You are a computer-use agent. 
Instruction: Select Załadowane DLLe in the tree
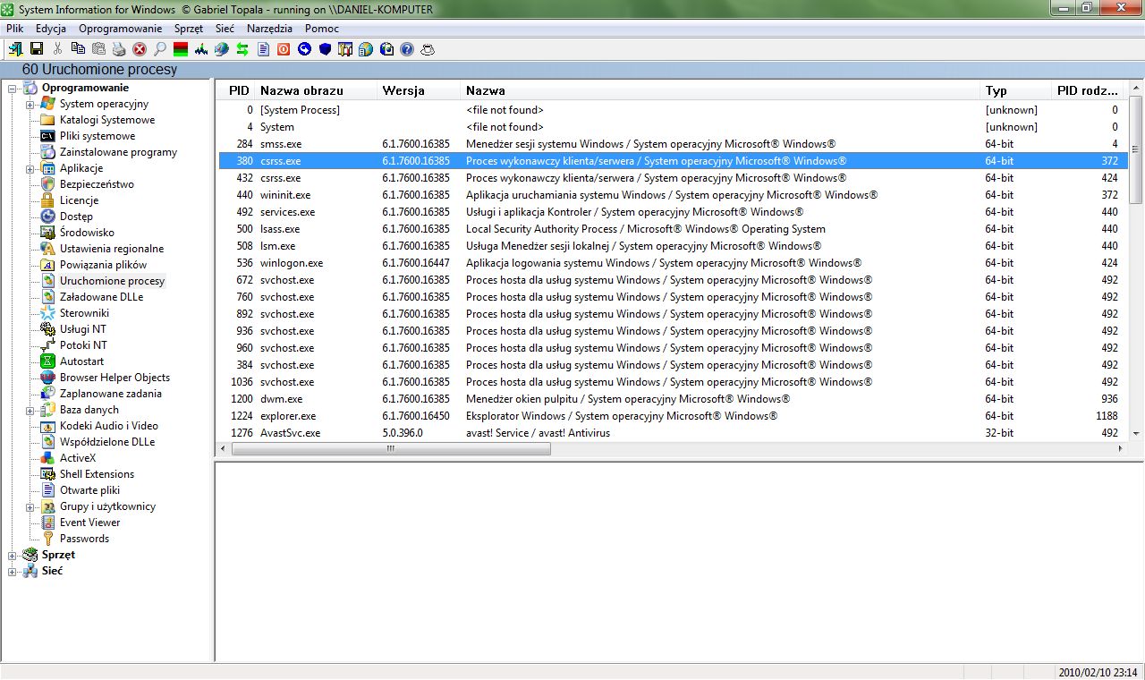coord(101,297)
